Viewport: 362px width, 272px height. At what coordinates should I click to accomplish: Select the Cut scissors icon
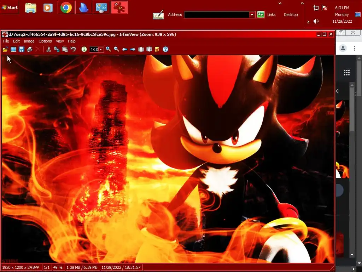48,49
